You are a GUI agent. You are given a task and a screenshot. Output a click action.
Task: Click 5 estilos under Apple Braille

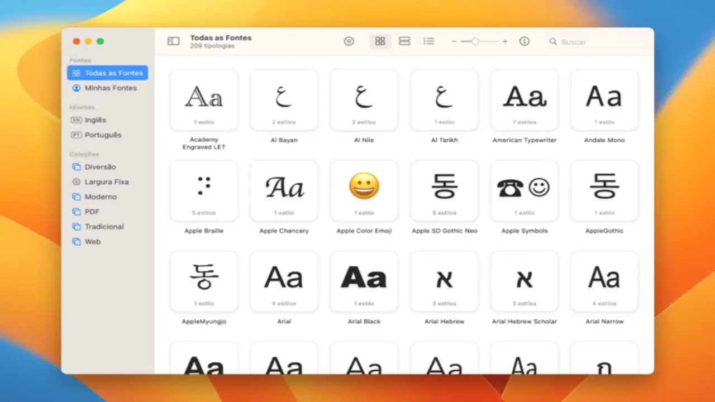coord(204,213)
